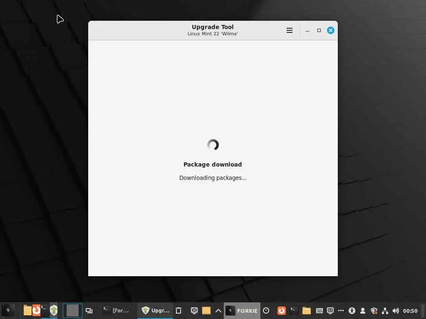Launch the terminal from left launcher group
This screenshot has width=426, height=319.
[45, 310]
